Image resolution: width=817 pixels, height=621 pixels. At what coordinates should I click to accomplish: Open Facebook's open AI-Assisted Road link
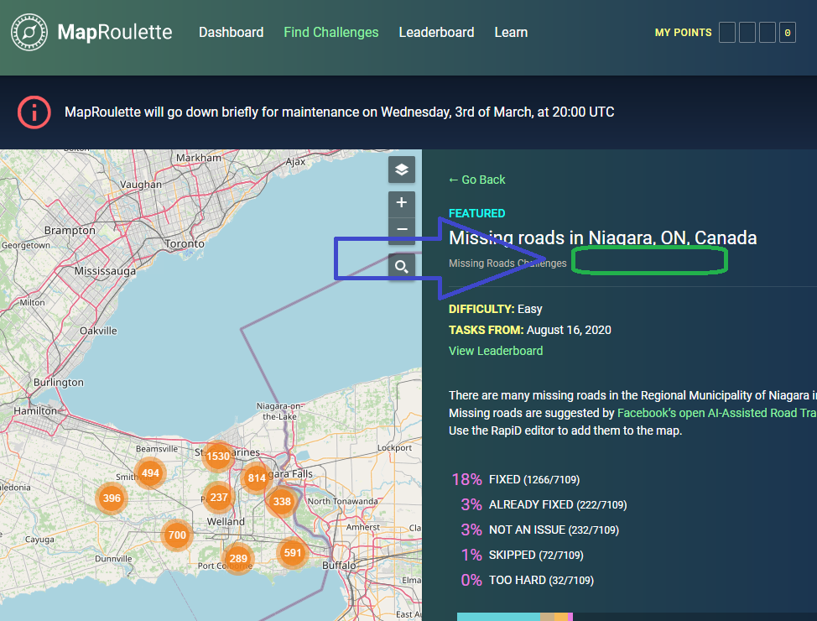click(x=716, y=413)
